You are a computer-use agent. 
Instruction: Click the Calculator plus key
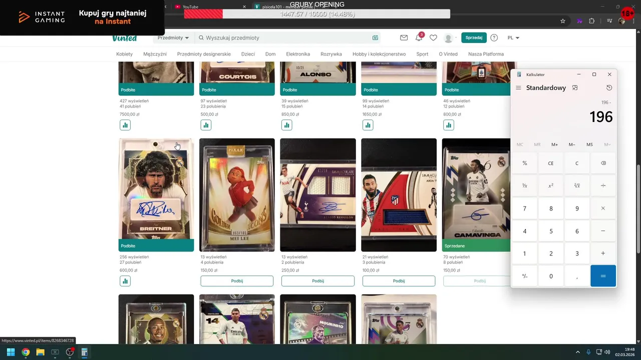603,253
